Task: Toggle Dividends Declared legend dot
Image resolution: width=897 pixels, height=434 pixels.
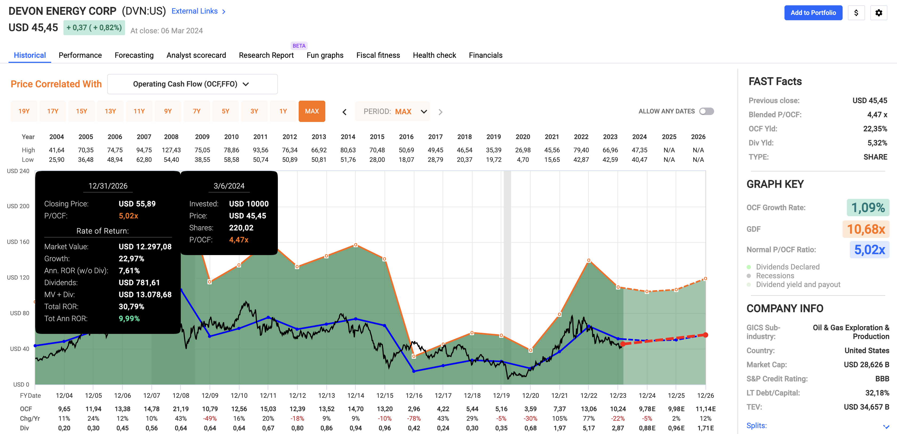Action: [x=749, y=267]
